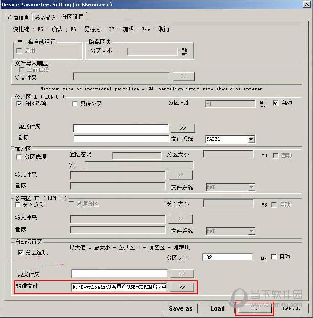Viewport: 313px width, 318px height.
Task: Close the Device Parameters Setting dialog
Action: click(307, 4)
